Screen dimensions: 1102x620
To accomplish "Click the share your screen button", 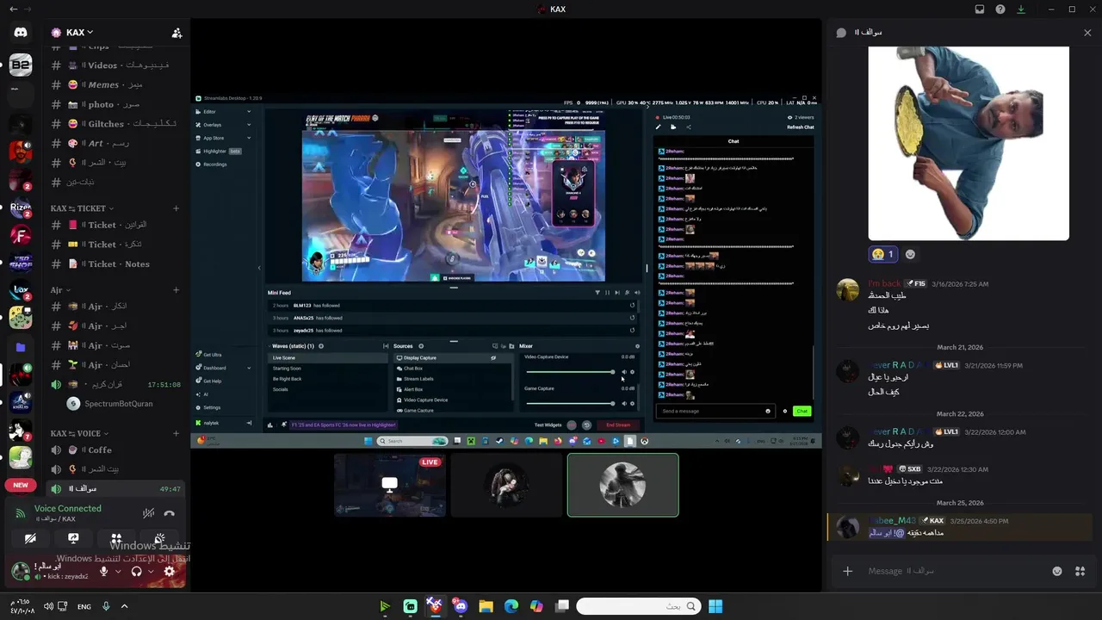I will click(x=73, y=539).
